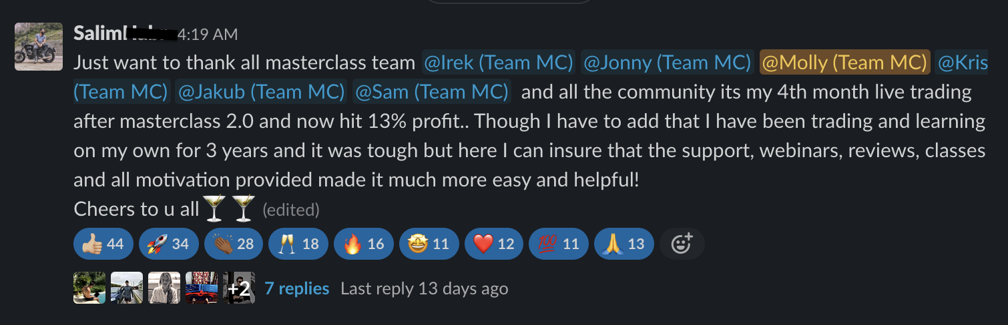Toggle the clapping hands reaction with 28
This screenshot has width=1008, height=325.
pos(234,244)
